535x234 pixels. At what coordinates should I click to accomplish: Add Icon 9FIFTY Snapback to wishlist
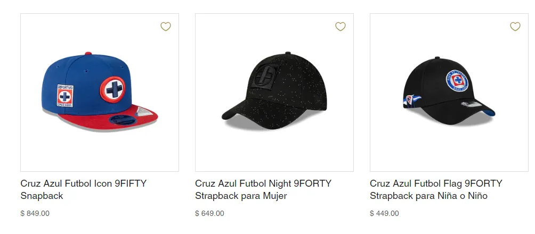click(166, 27)
